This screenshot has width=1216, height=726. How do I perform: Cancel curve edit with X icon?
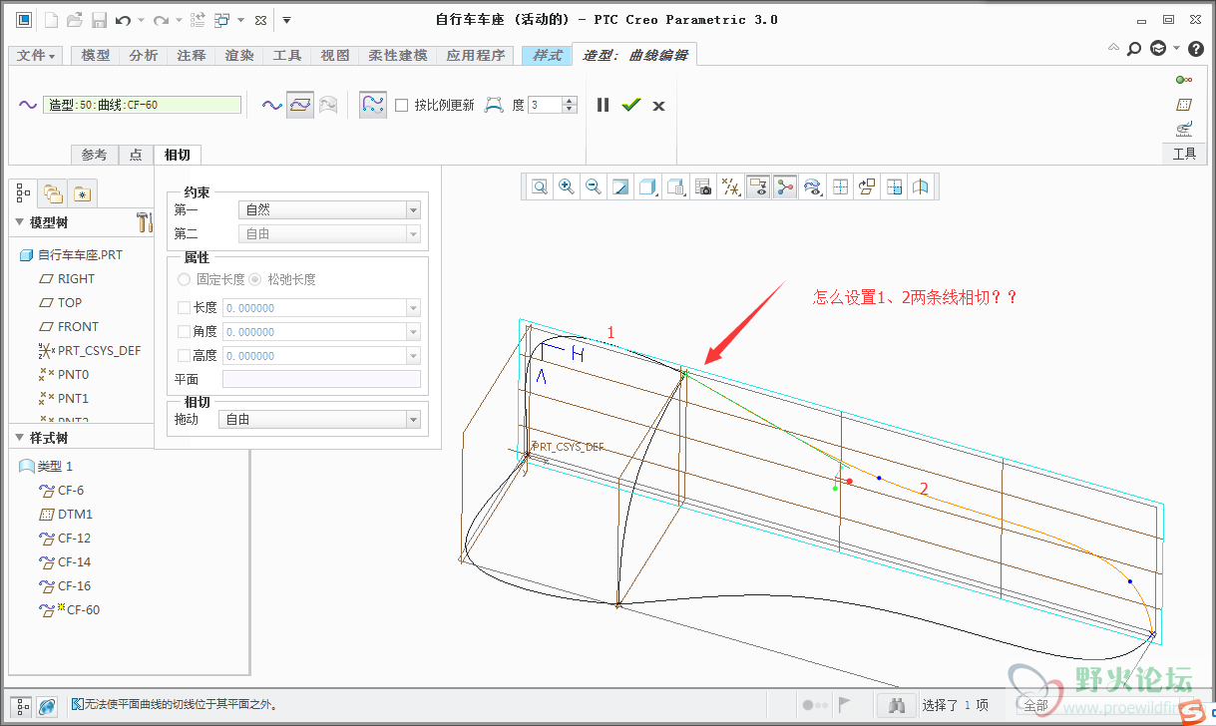coord(658,105)
